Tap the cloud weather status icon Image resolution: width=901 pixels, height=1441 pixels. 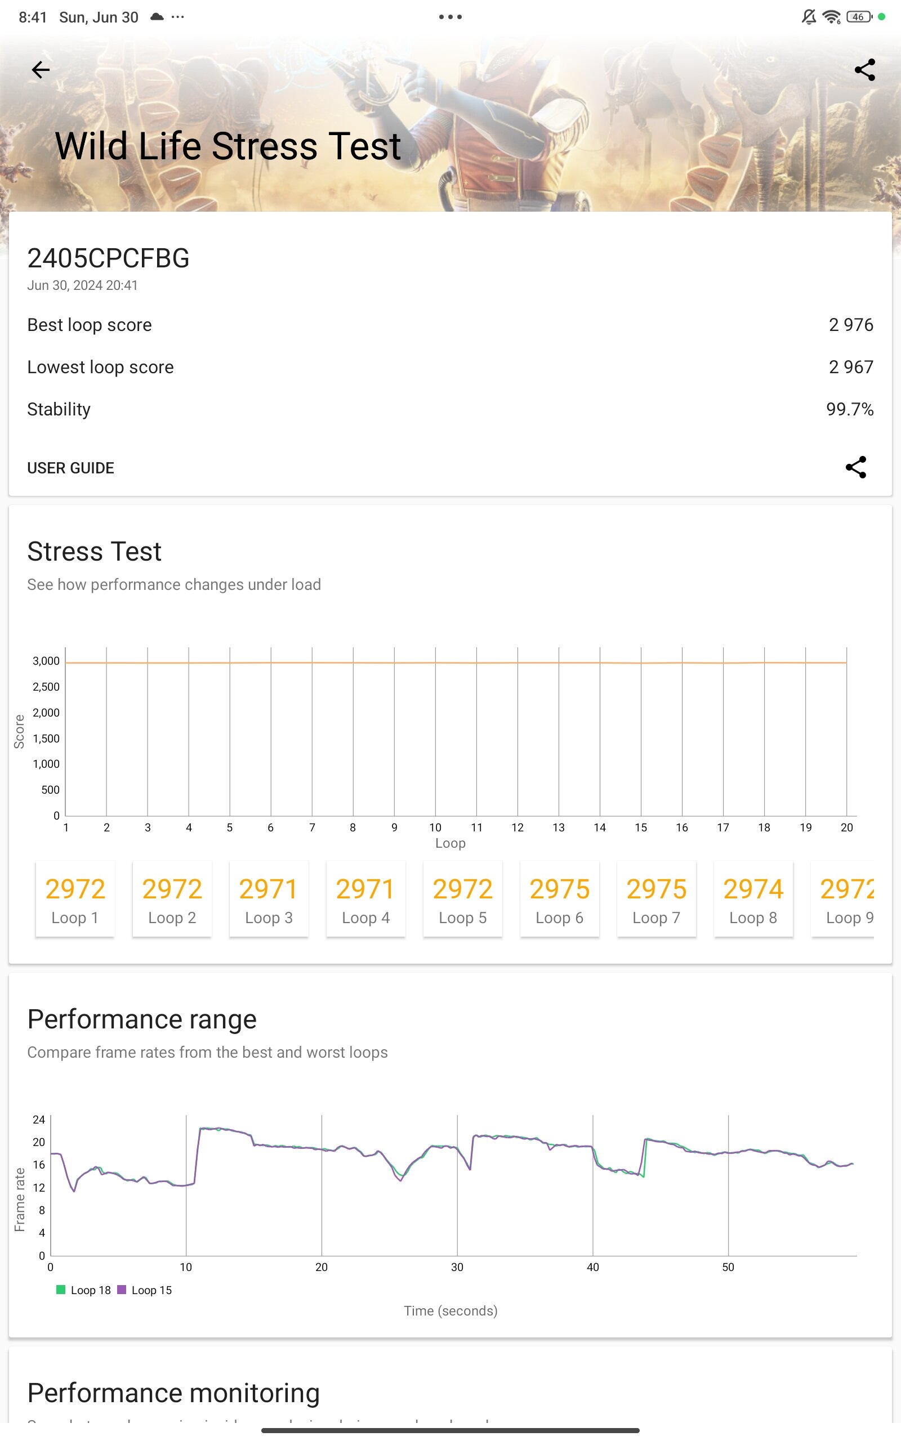[x=157, y=17]
